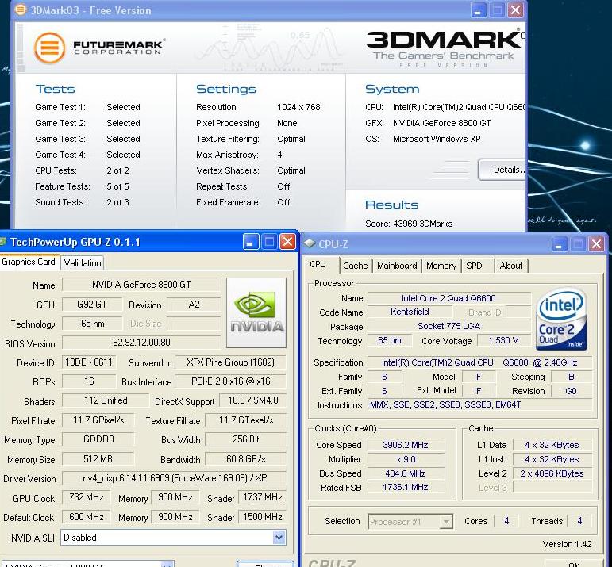The image size is (612, 567).
Task: Switch to the Memory tab in CPU-Z
Action: click(x=441, y=266)
